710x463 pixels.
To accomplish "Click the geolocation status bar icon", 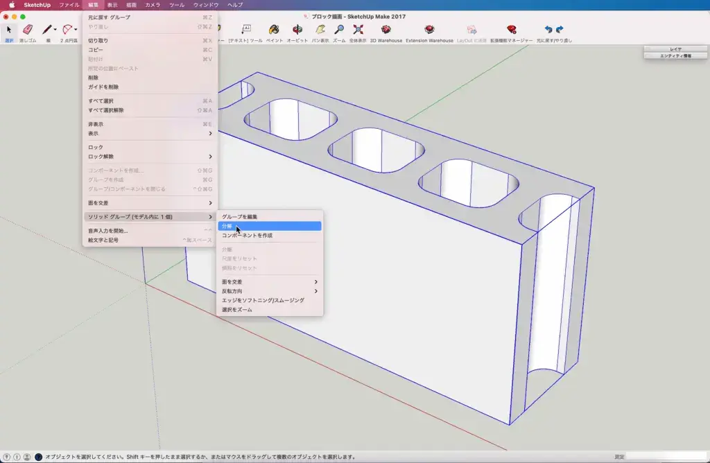I will click(x=6, y=457).
